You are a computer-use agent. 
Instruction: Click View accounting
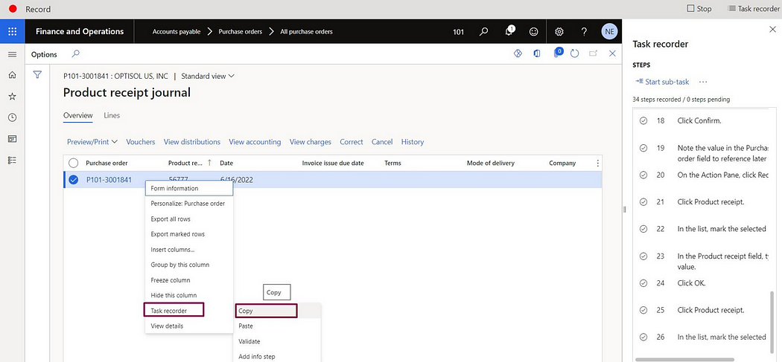click(x=255, y=142)
